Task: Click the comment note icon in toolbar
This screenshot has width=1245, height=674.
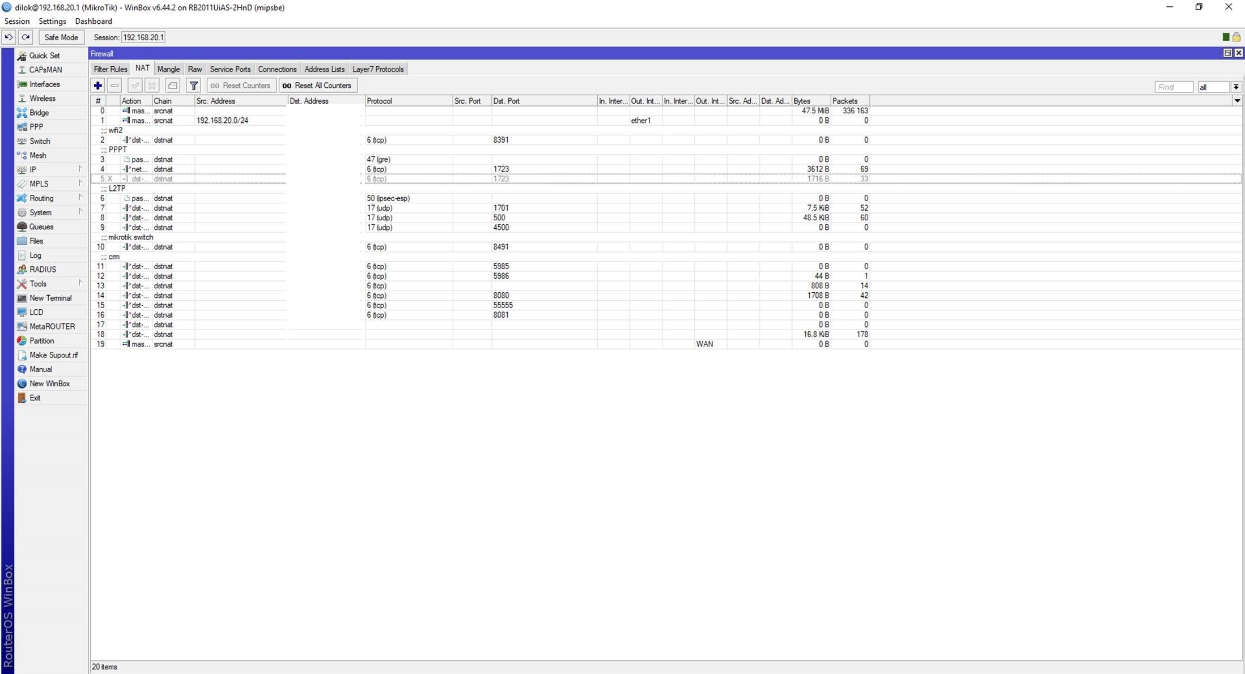Action: pos(173,86)
